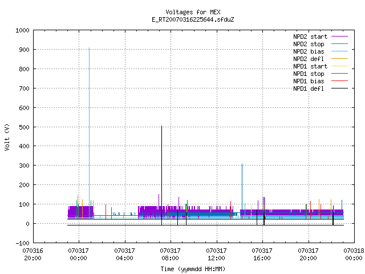Click the 100 y-axis tick label
This screenshot has height=274, width=365.
point(24,204)
